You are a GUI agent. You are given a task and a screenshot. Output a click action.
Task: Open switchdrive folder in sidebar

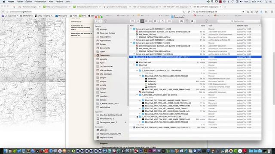point(105,107)
